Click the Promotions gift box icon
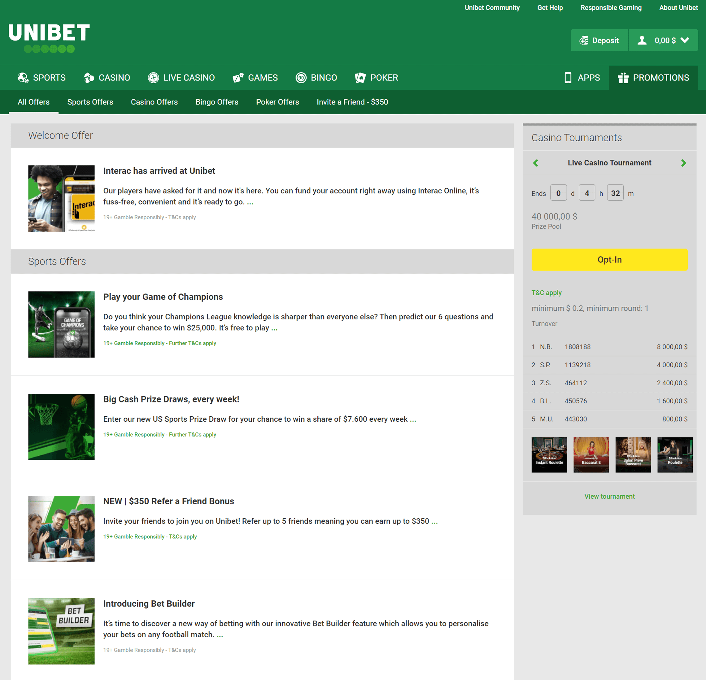Viewport: 706px width, 680px height. pos(623,77)
